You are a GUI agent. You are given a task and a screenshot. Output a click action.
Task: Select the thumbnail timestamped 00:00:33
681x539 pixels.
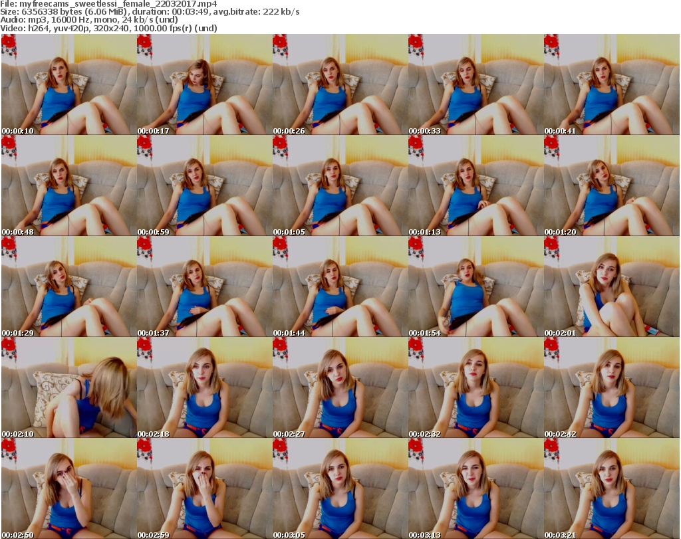point(476,84)
